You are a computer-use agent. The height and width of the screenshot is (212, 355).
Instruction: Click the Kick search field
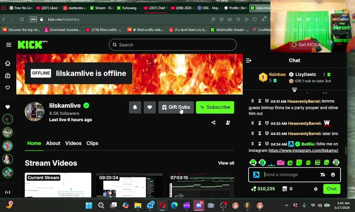pos(172,45)
